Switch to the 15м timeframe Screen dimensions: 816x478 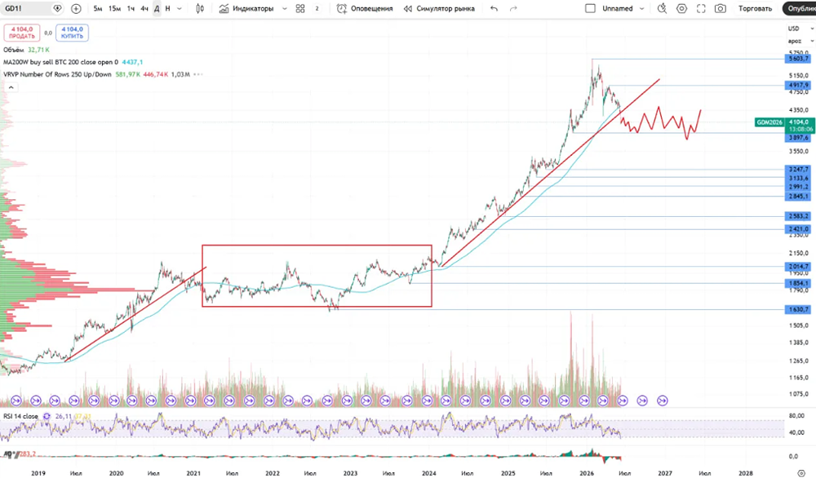click(x=114, y=8)
